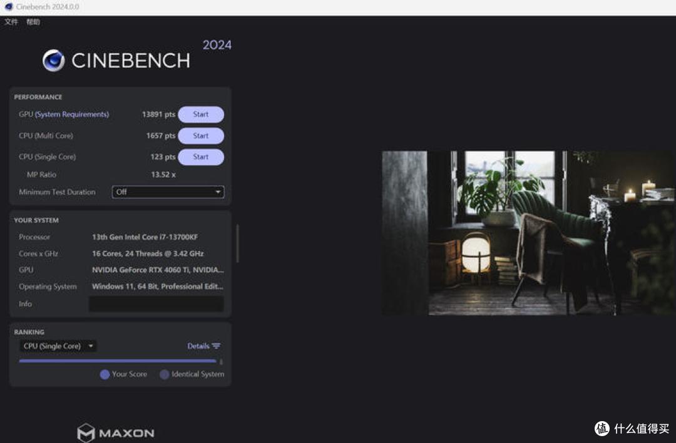
Task: Click the YOUR SYSTEM section heading
Action: 36,220
